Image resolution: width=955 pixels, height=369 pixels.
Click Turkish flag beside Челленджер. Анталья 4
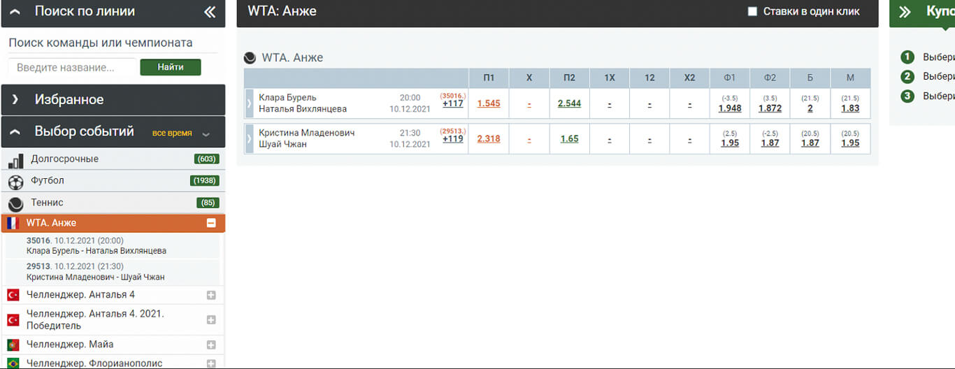click(12, 295)
